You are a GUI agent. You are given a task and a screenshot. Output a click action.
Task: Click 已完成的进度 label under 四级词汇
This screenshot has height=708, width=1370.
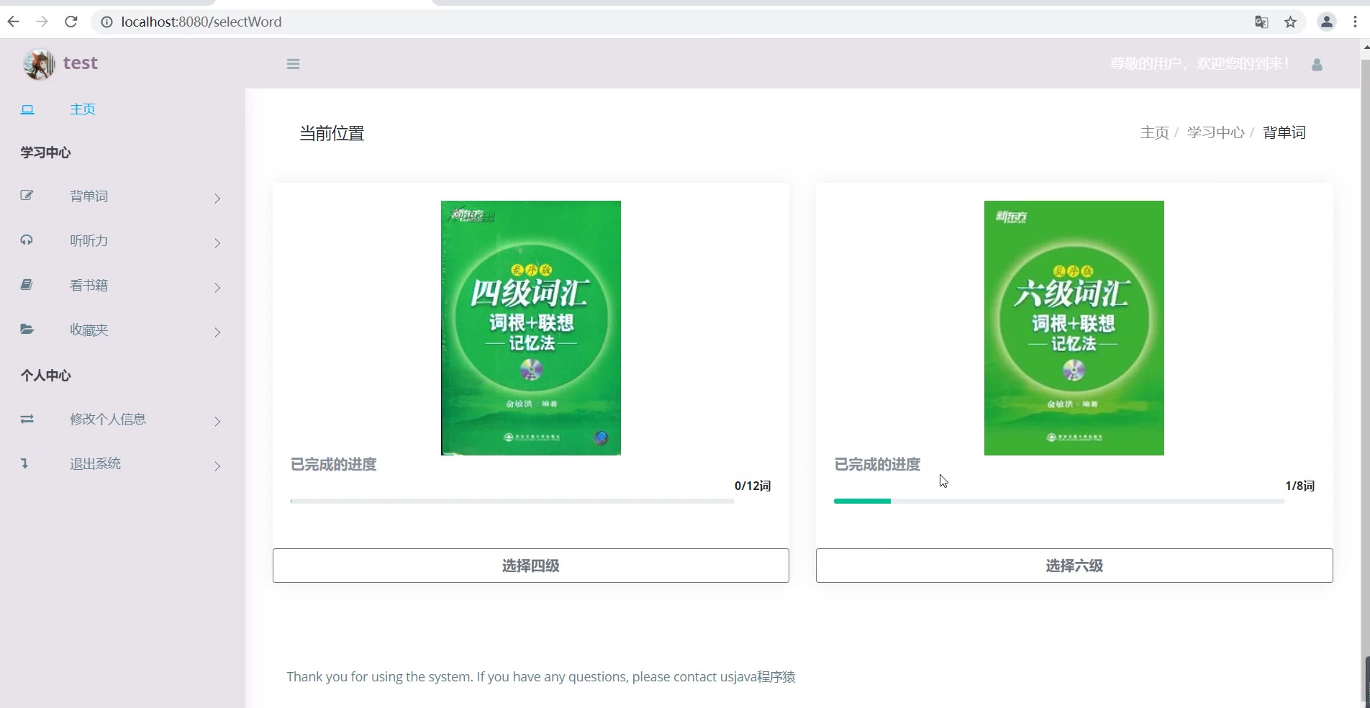(x=334, y=465)
